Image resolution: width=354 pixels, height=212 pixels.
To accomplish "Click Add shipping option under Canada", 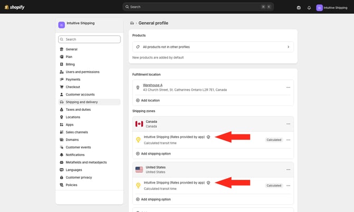I will [x=153, y=154].
